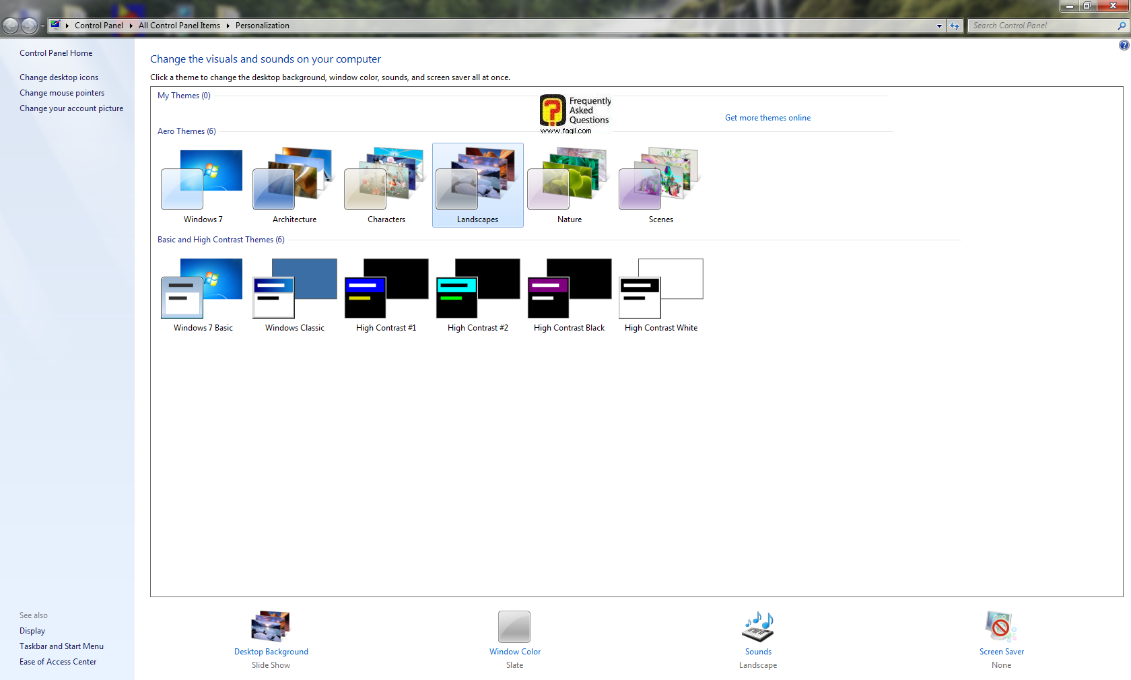Click Control Panel breadcrumb

(x=99, y=26)
